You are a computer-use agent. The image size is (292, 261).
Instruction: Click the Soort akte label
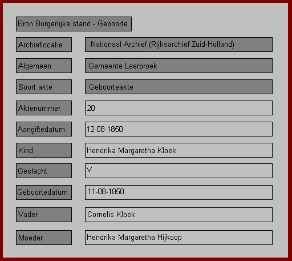point(44,87)
